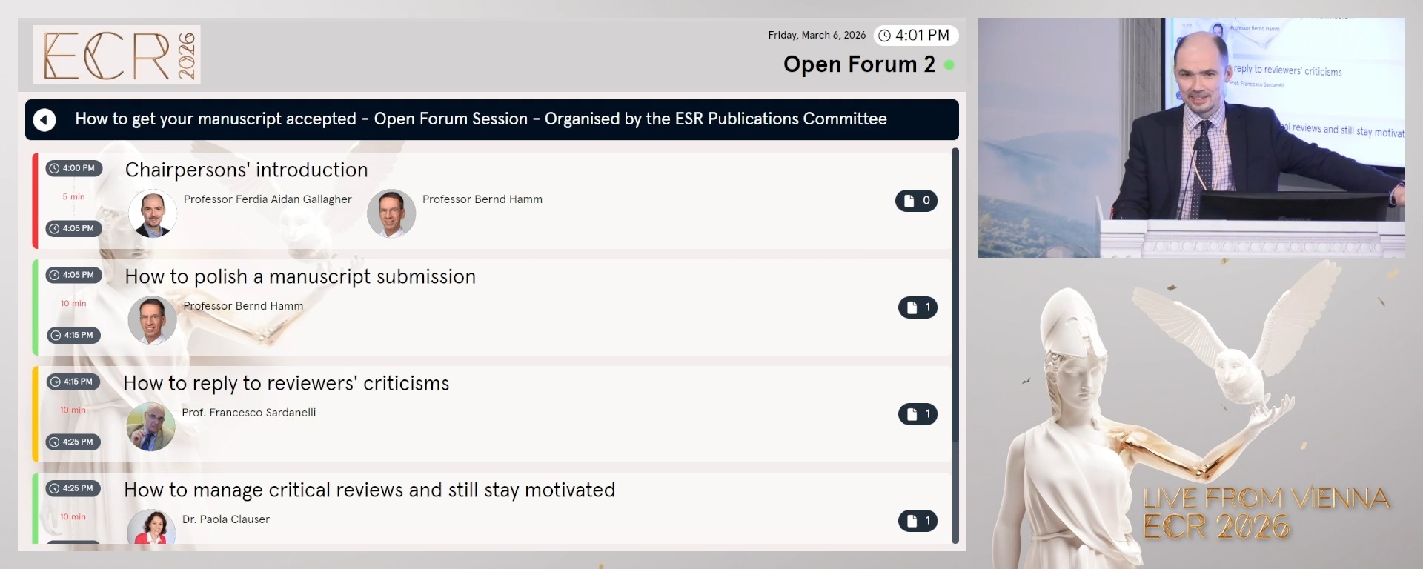
Task: Open document badge for Chairpersons' introduction
Action: tap(916, 201)
